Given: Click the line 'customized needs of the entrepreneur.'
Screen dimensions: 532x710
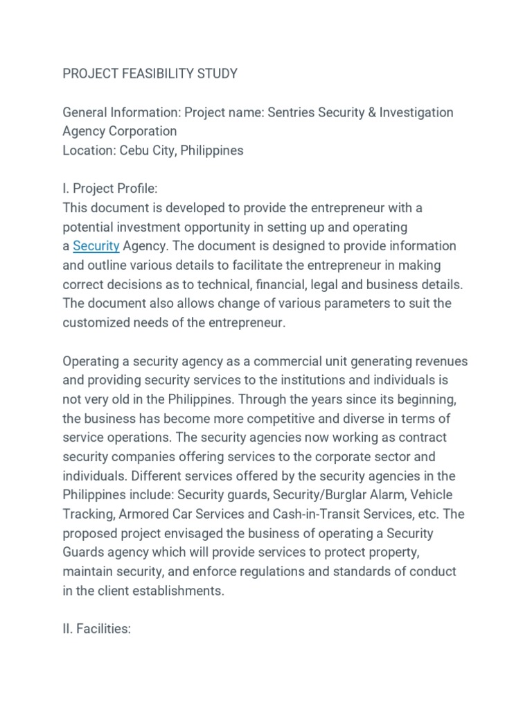Looking at the screenshot, I should click(174, 323).
